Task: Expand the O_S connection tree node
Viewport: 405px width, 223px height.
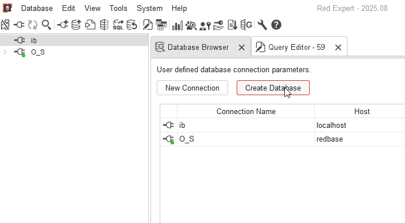Action: point(5,52)
